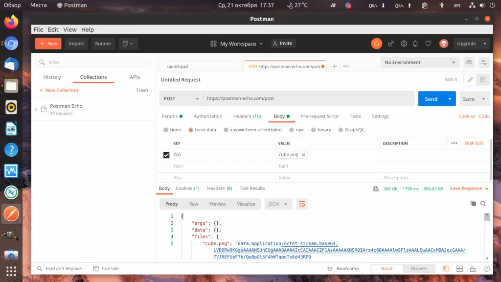Open the Console panel
This screenshot has height=282, width=501.
106,269
